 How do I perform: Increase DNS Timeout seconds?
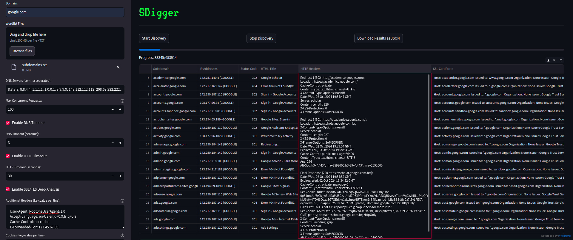point(120,143)
